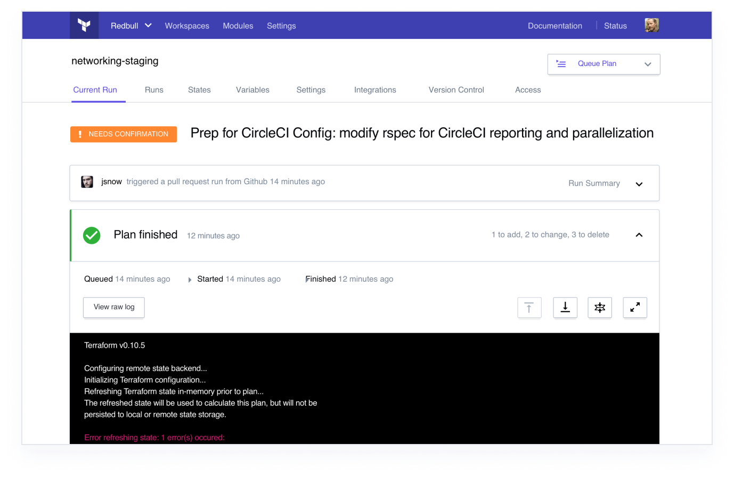The height and width of the screenshot is (477, 734).
Task: Open the workspace Settings tab
Action: pyautogui.click(x=311, y=90)
